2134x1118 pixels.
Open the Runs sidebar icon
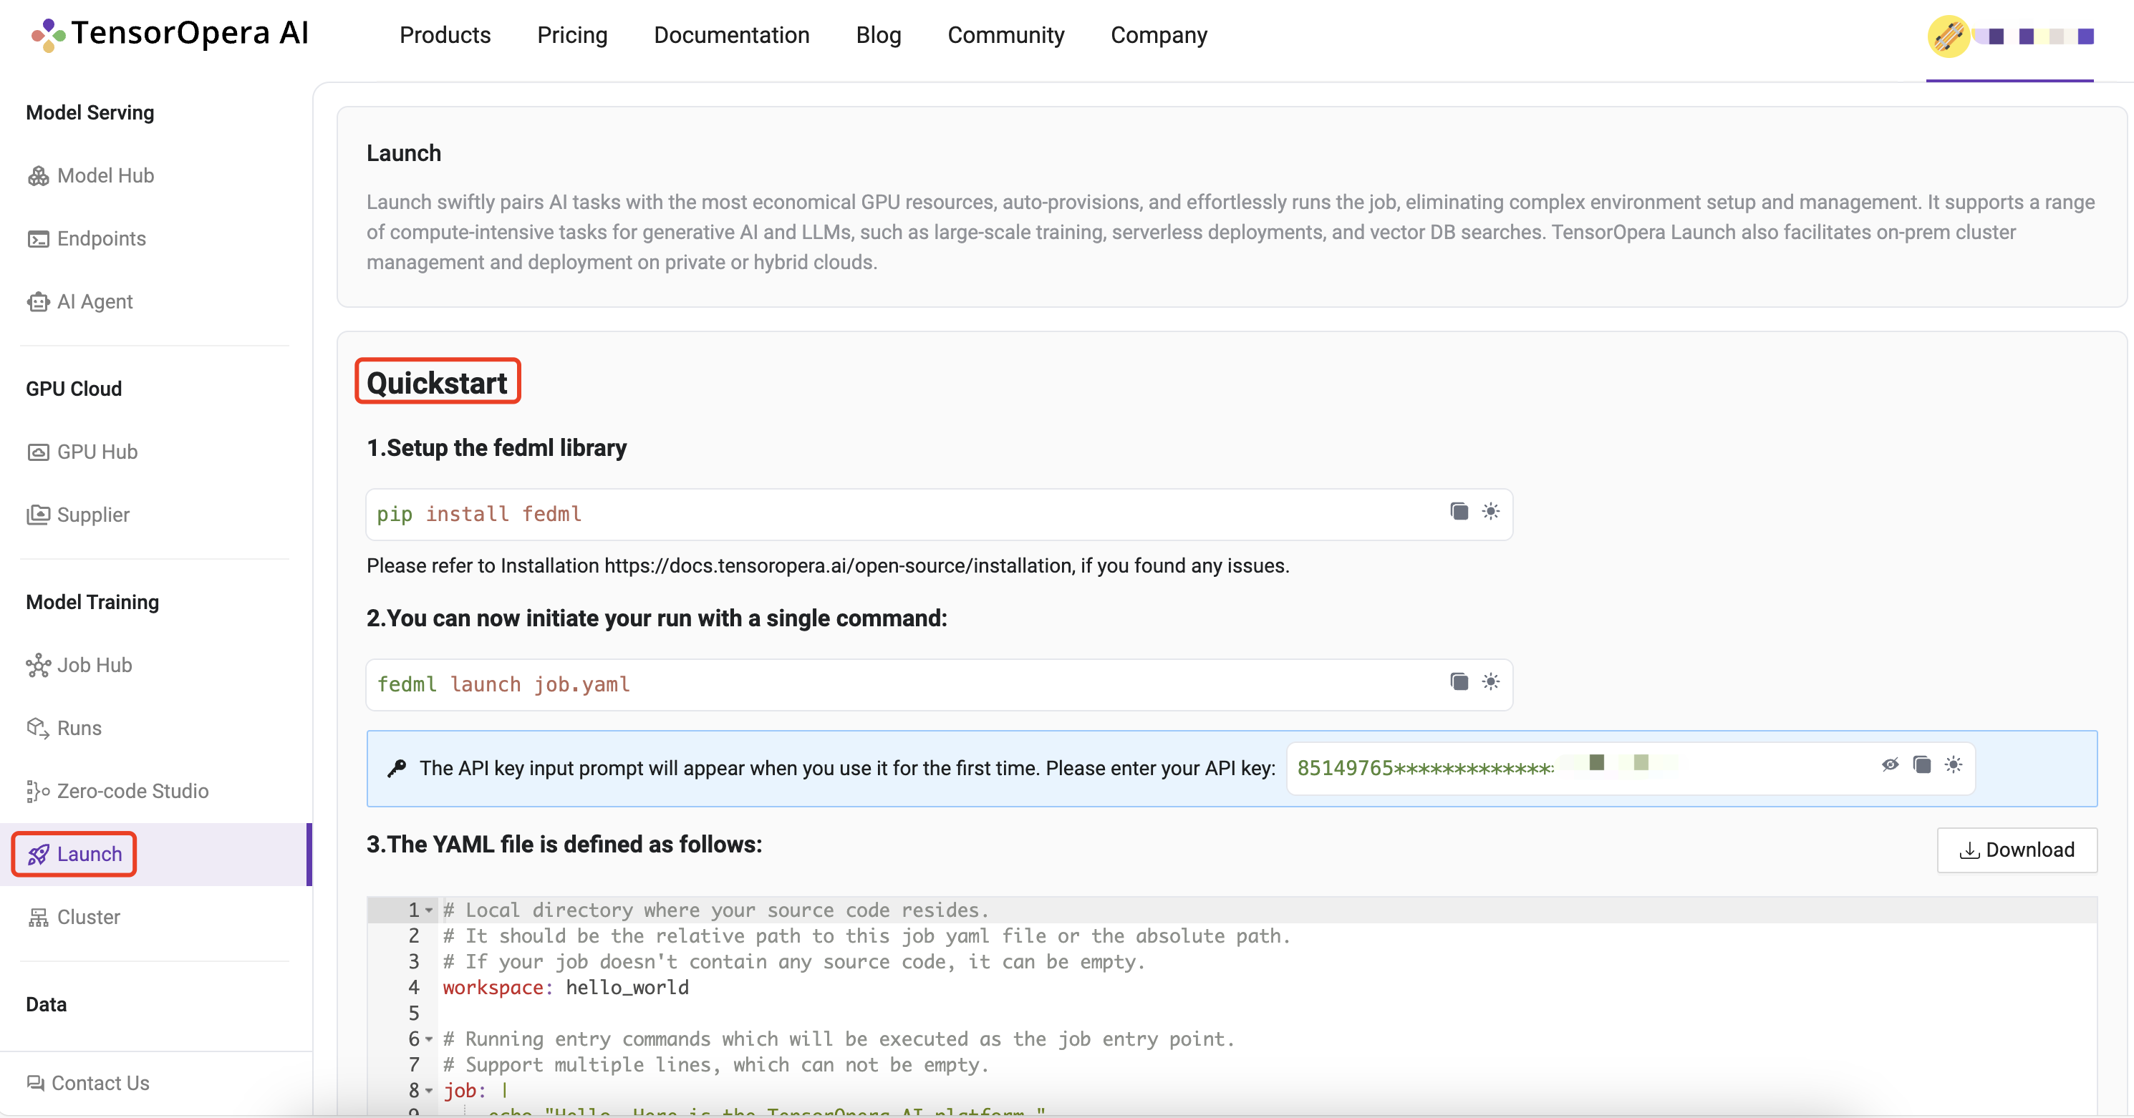coord(38,728)
